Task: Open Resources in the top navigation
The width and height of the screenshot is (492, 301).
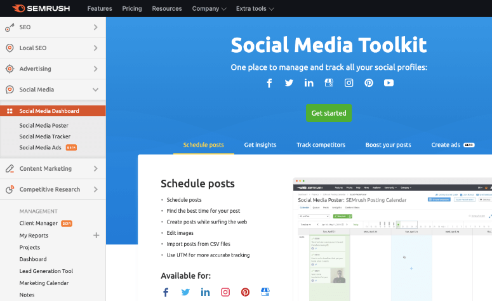Action: coord(167,9)
